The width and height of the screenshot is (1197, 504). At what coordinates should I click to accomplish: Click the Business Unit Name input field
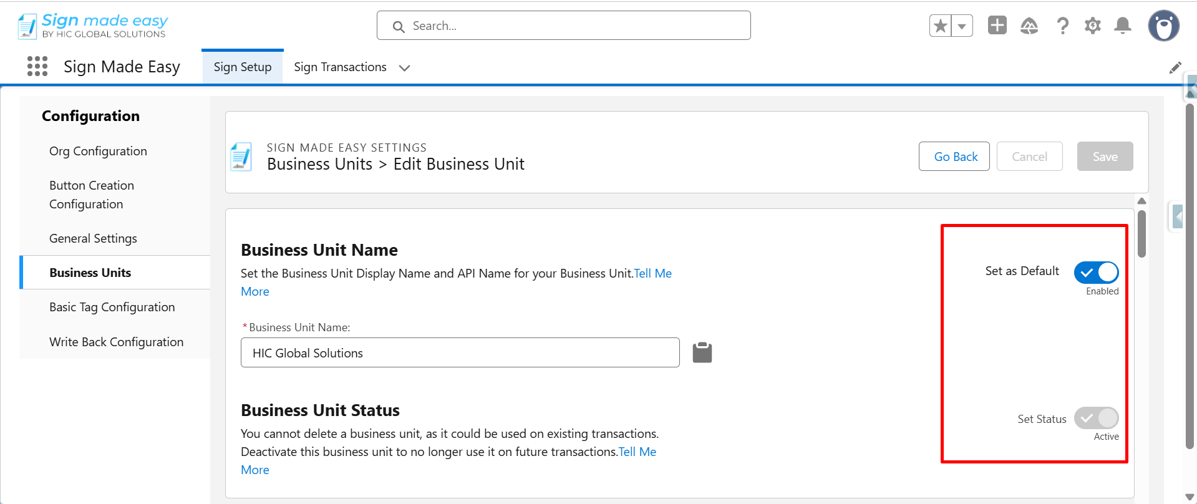[x=460, y=352]
